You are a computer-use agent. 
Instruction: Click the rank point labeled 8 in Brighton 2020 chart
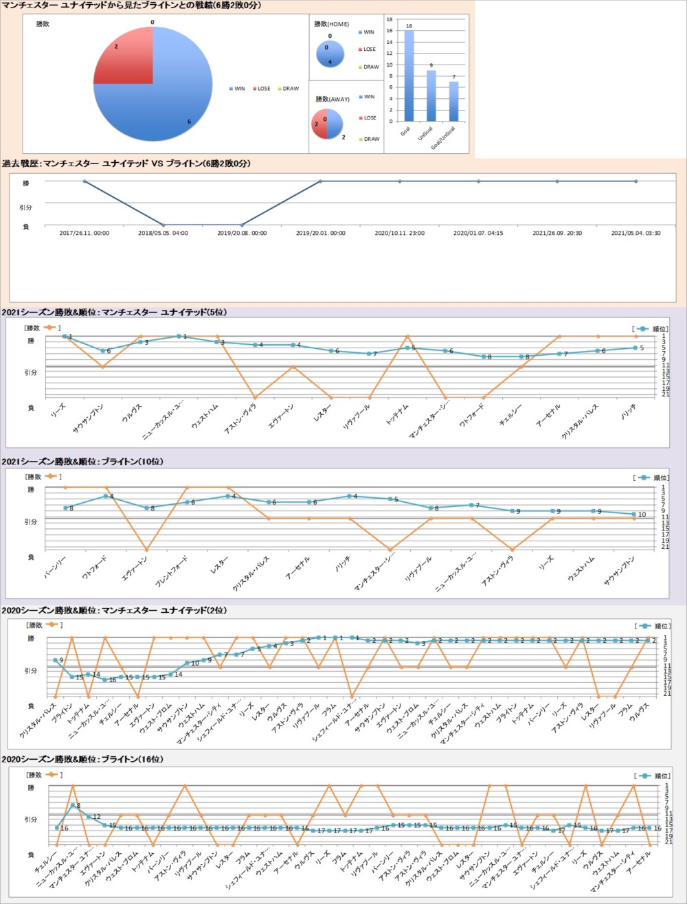[x=73, y=805]
